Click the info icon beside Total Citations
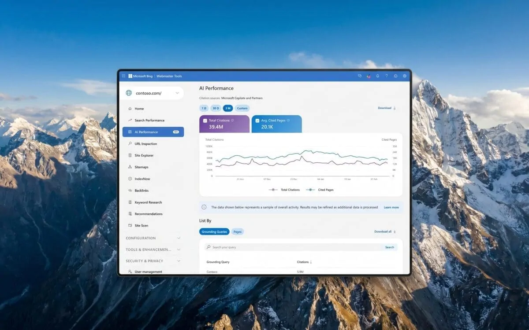 pos(232,120)
